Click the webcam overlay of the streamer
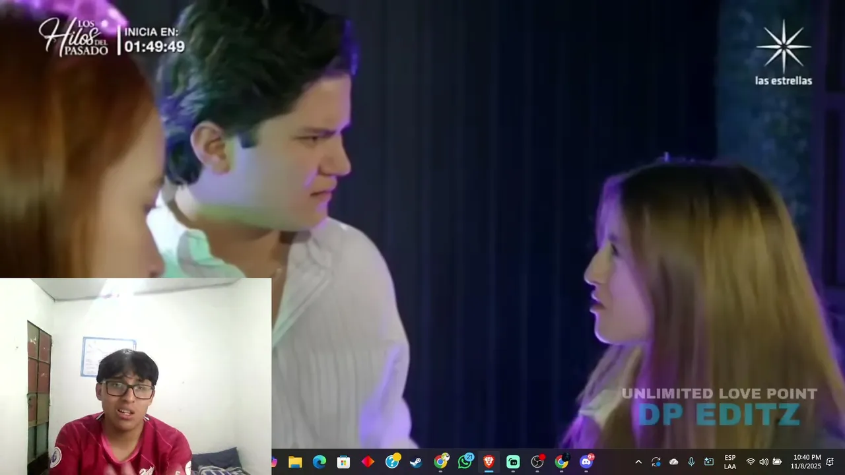Image resolution: width=845 pixels, height=475 pixels. coord(135,376)
